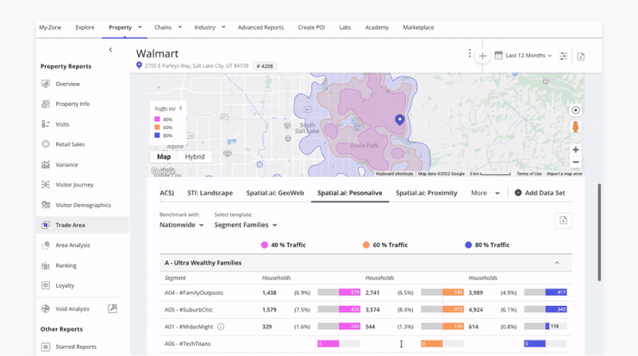638x356 pixels.
Task: Open the Visits report icon
Action: 46,124
